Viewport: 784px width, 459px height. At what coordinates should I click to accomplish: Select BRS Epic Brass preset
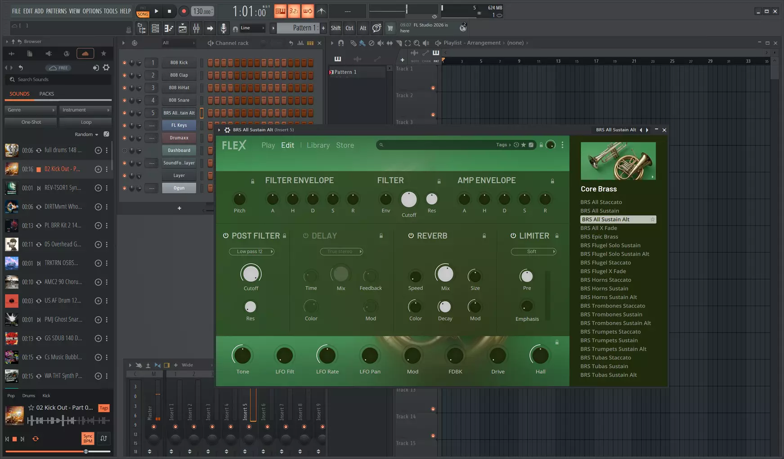click(599, 237)
